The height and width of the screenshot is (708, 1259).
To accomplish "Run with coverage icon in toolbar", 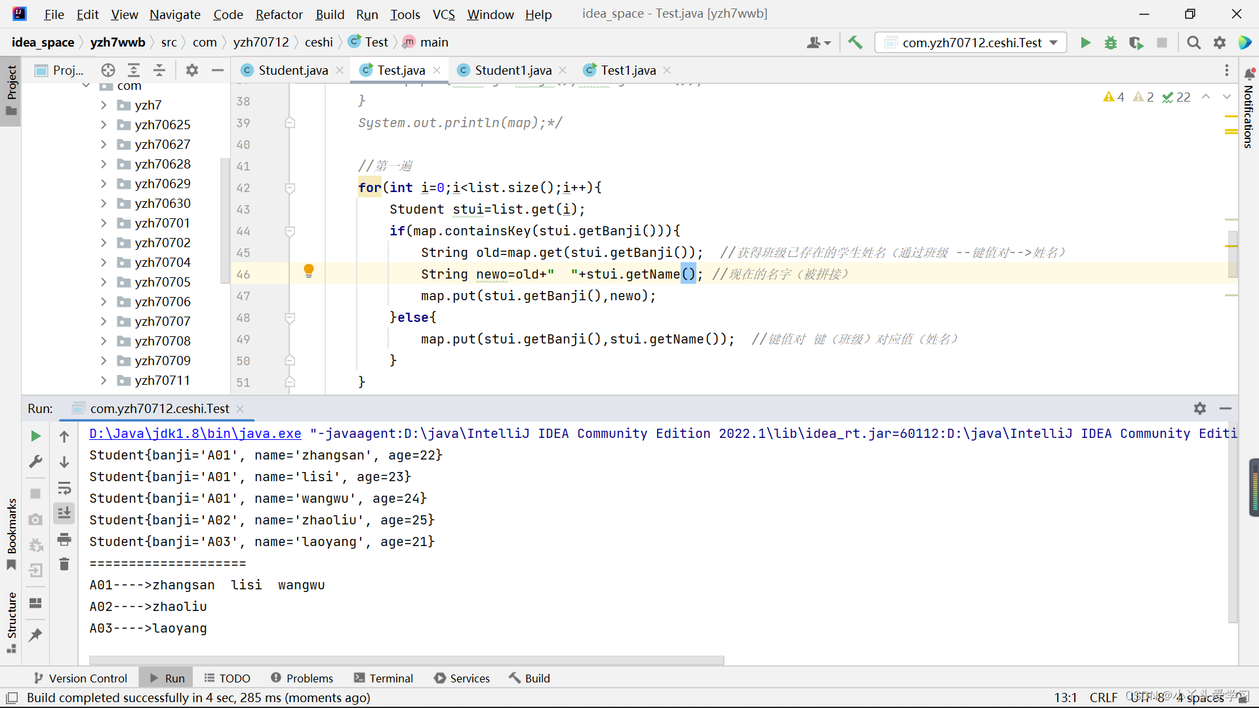I will click(1136, 43).
